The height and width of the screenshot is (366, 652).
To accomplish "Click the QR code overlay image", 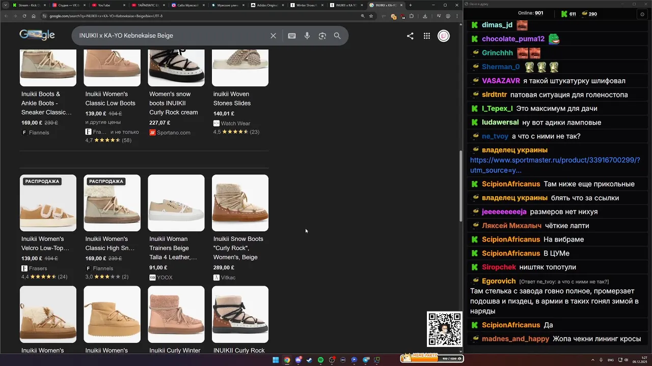I will click(x=444, y=329).
